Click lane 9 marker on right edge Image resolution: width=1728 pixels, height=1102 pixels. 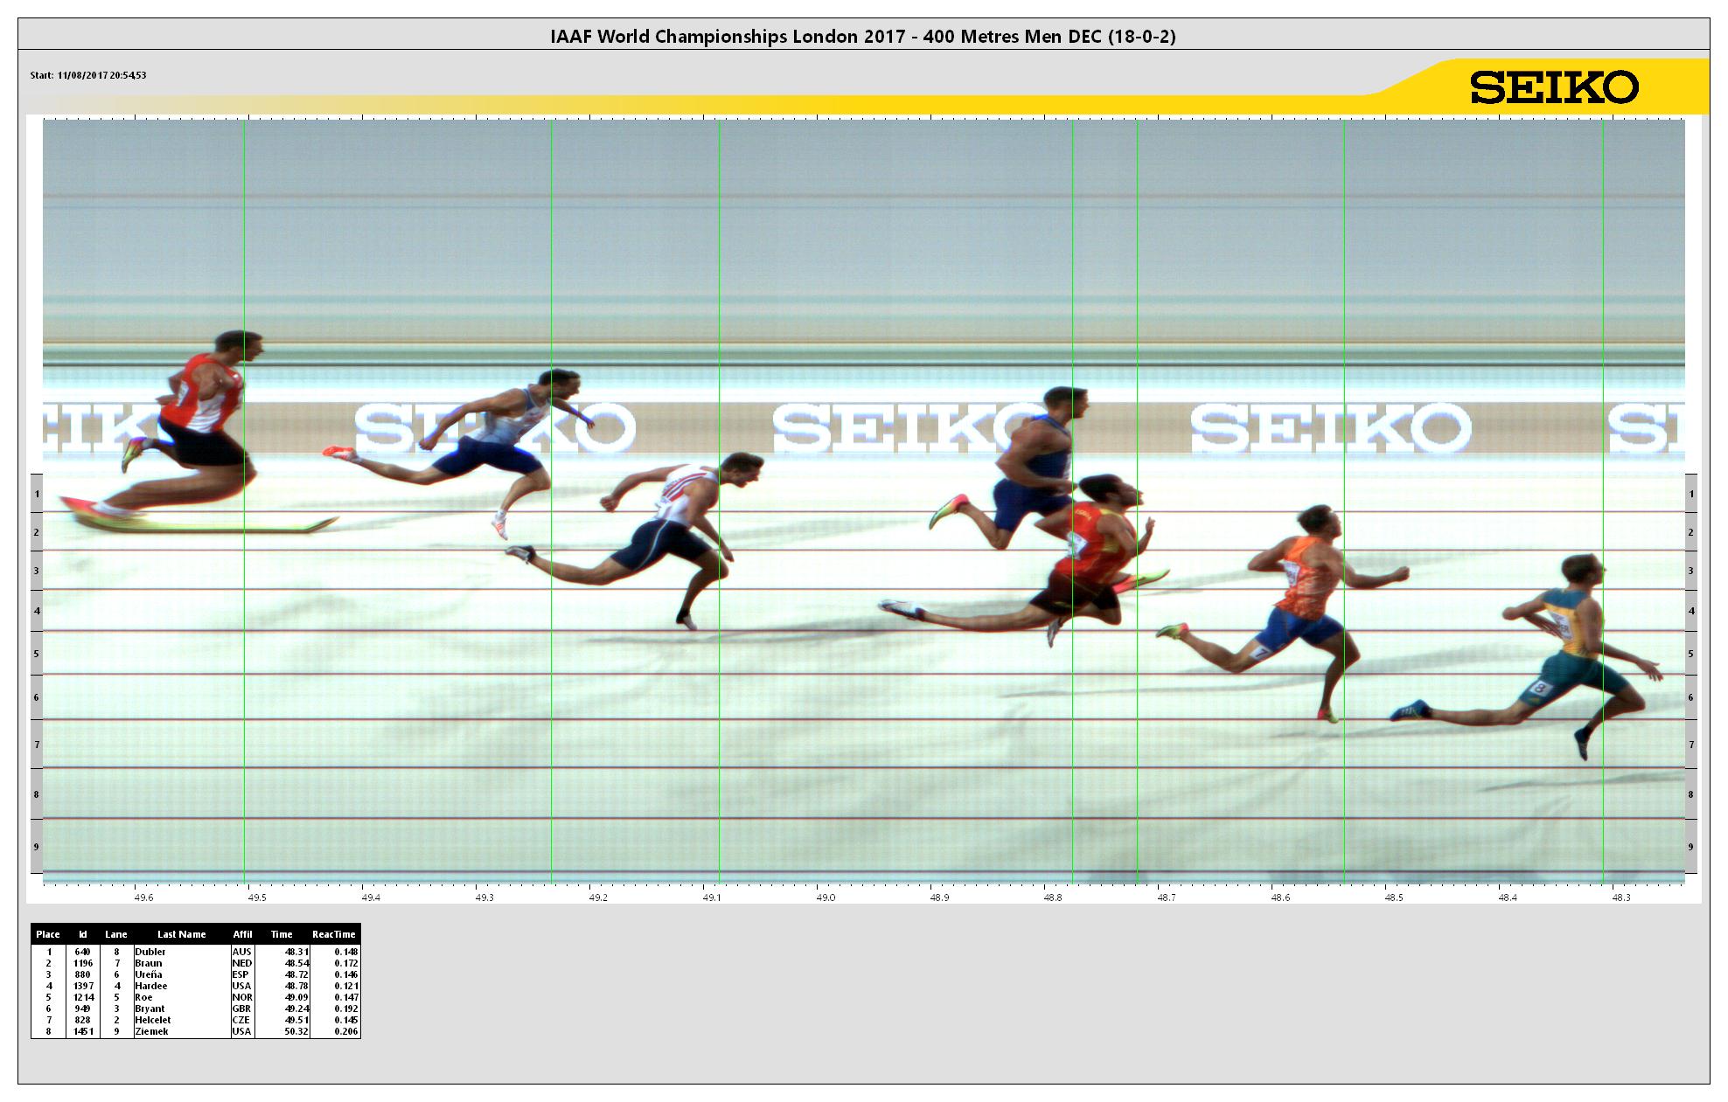[1690, 847]
